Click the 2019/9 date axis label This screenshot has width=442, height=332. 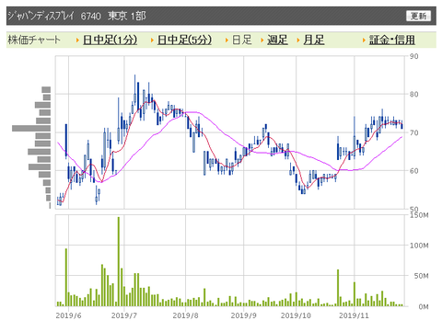point(243,315)
